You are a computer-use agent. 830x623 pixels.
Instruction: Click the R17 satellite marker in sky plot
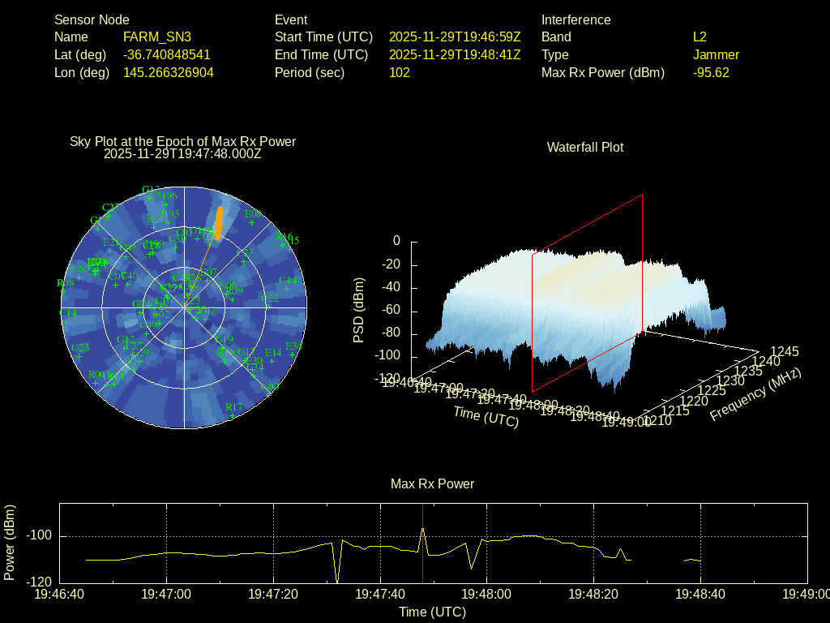233,415
